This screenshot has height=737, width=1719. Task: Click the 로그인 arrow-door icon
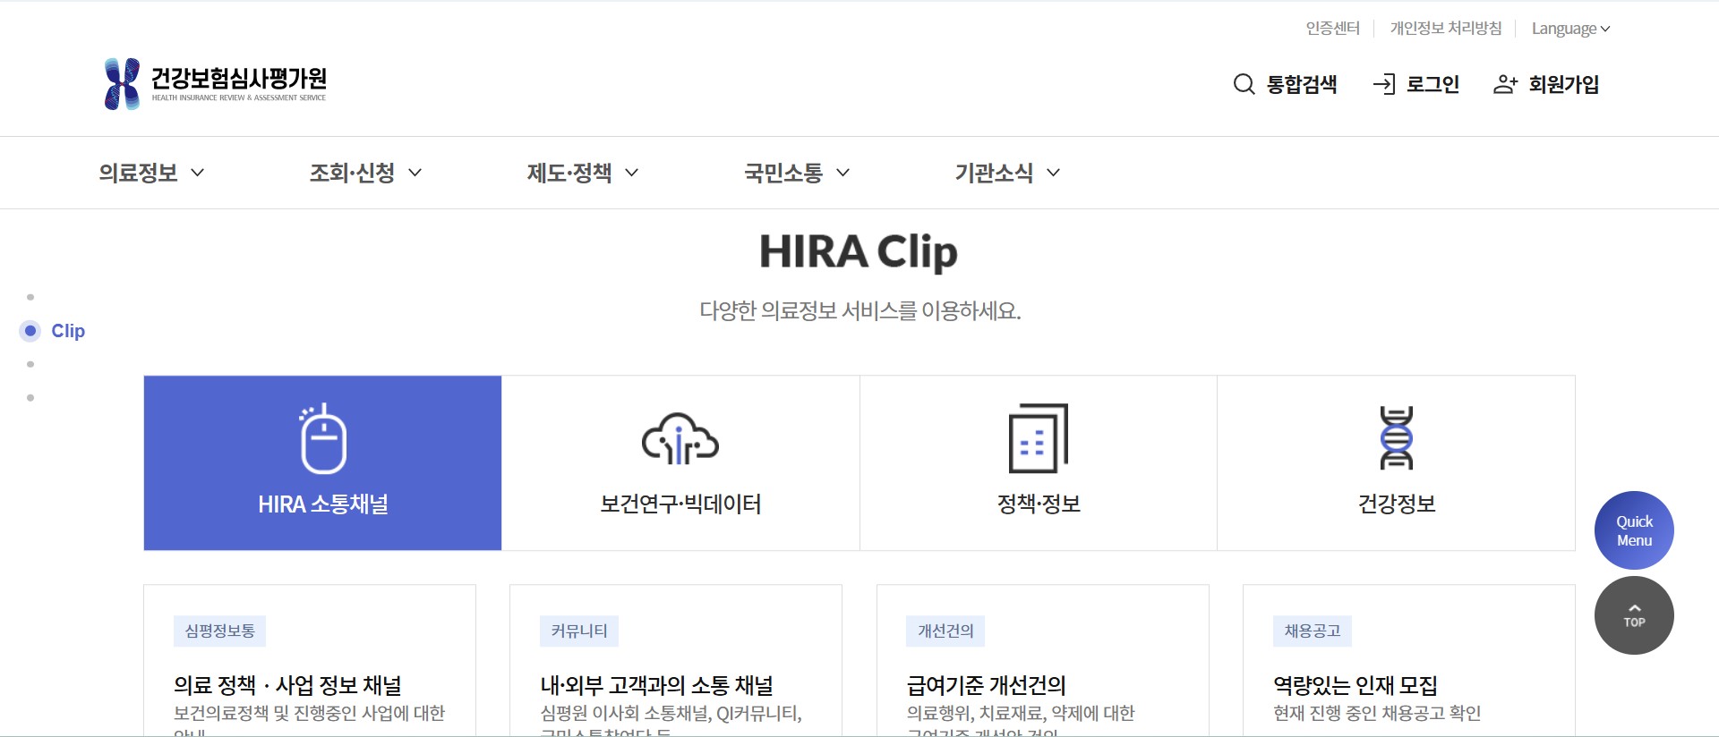click(1384, 85)
